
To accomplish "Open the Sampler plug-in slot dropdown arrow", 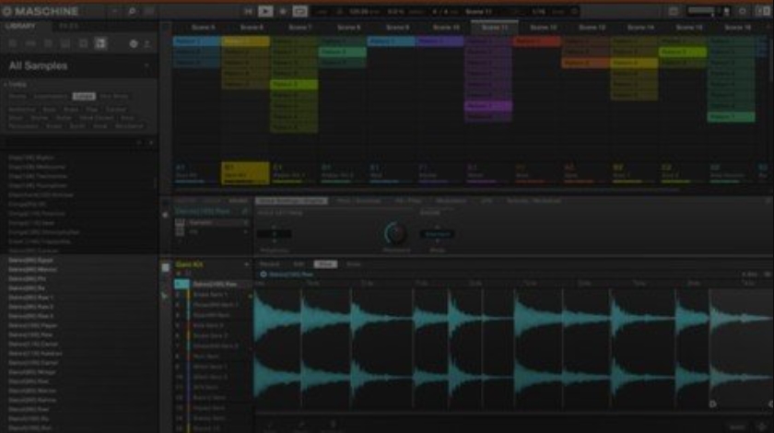I will pos(246,223).
